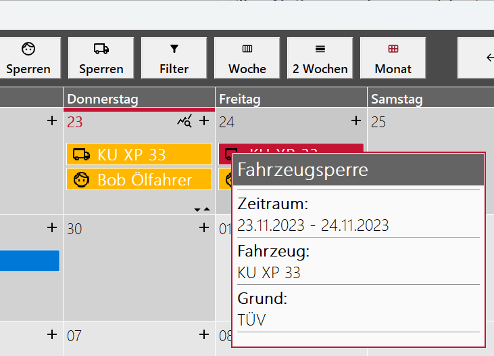Click the Donnerstag column header
The width and height of the screenshot is (494, 356).
coord(139,99)
